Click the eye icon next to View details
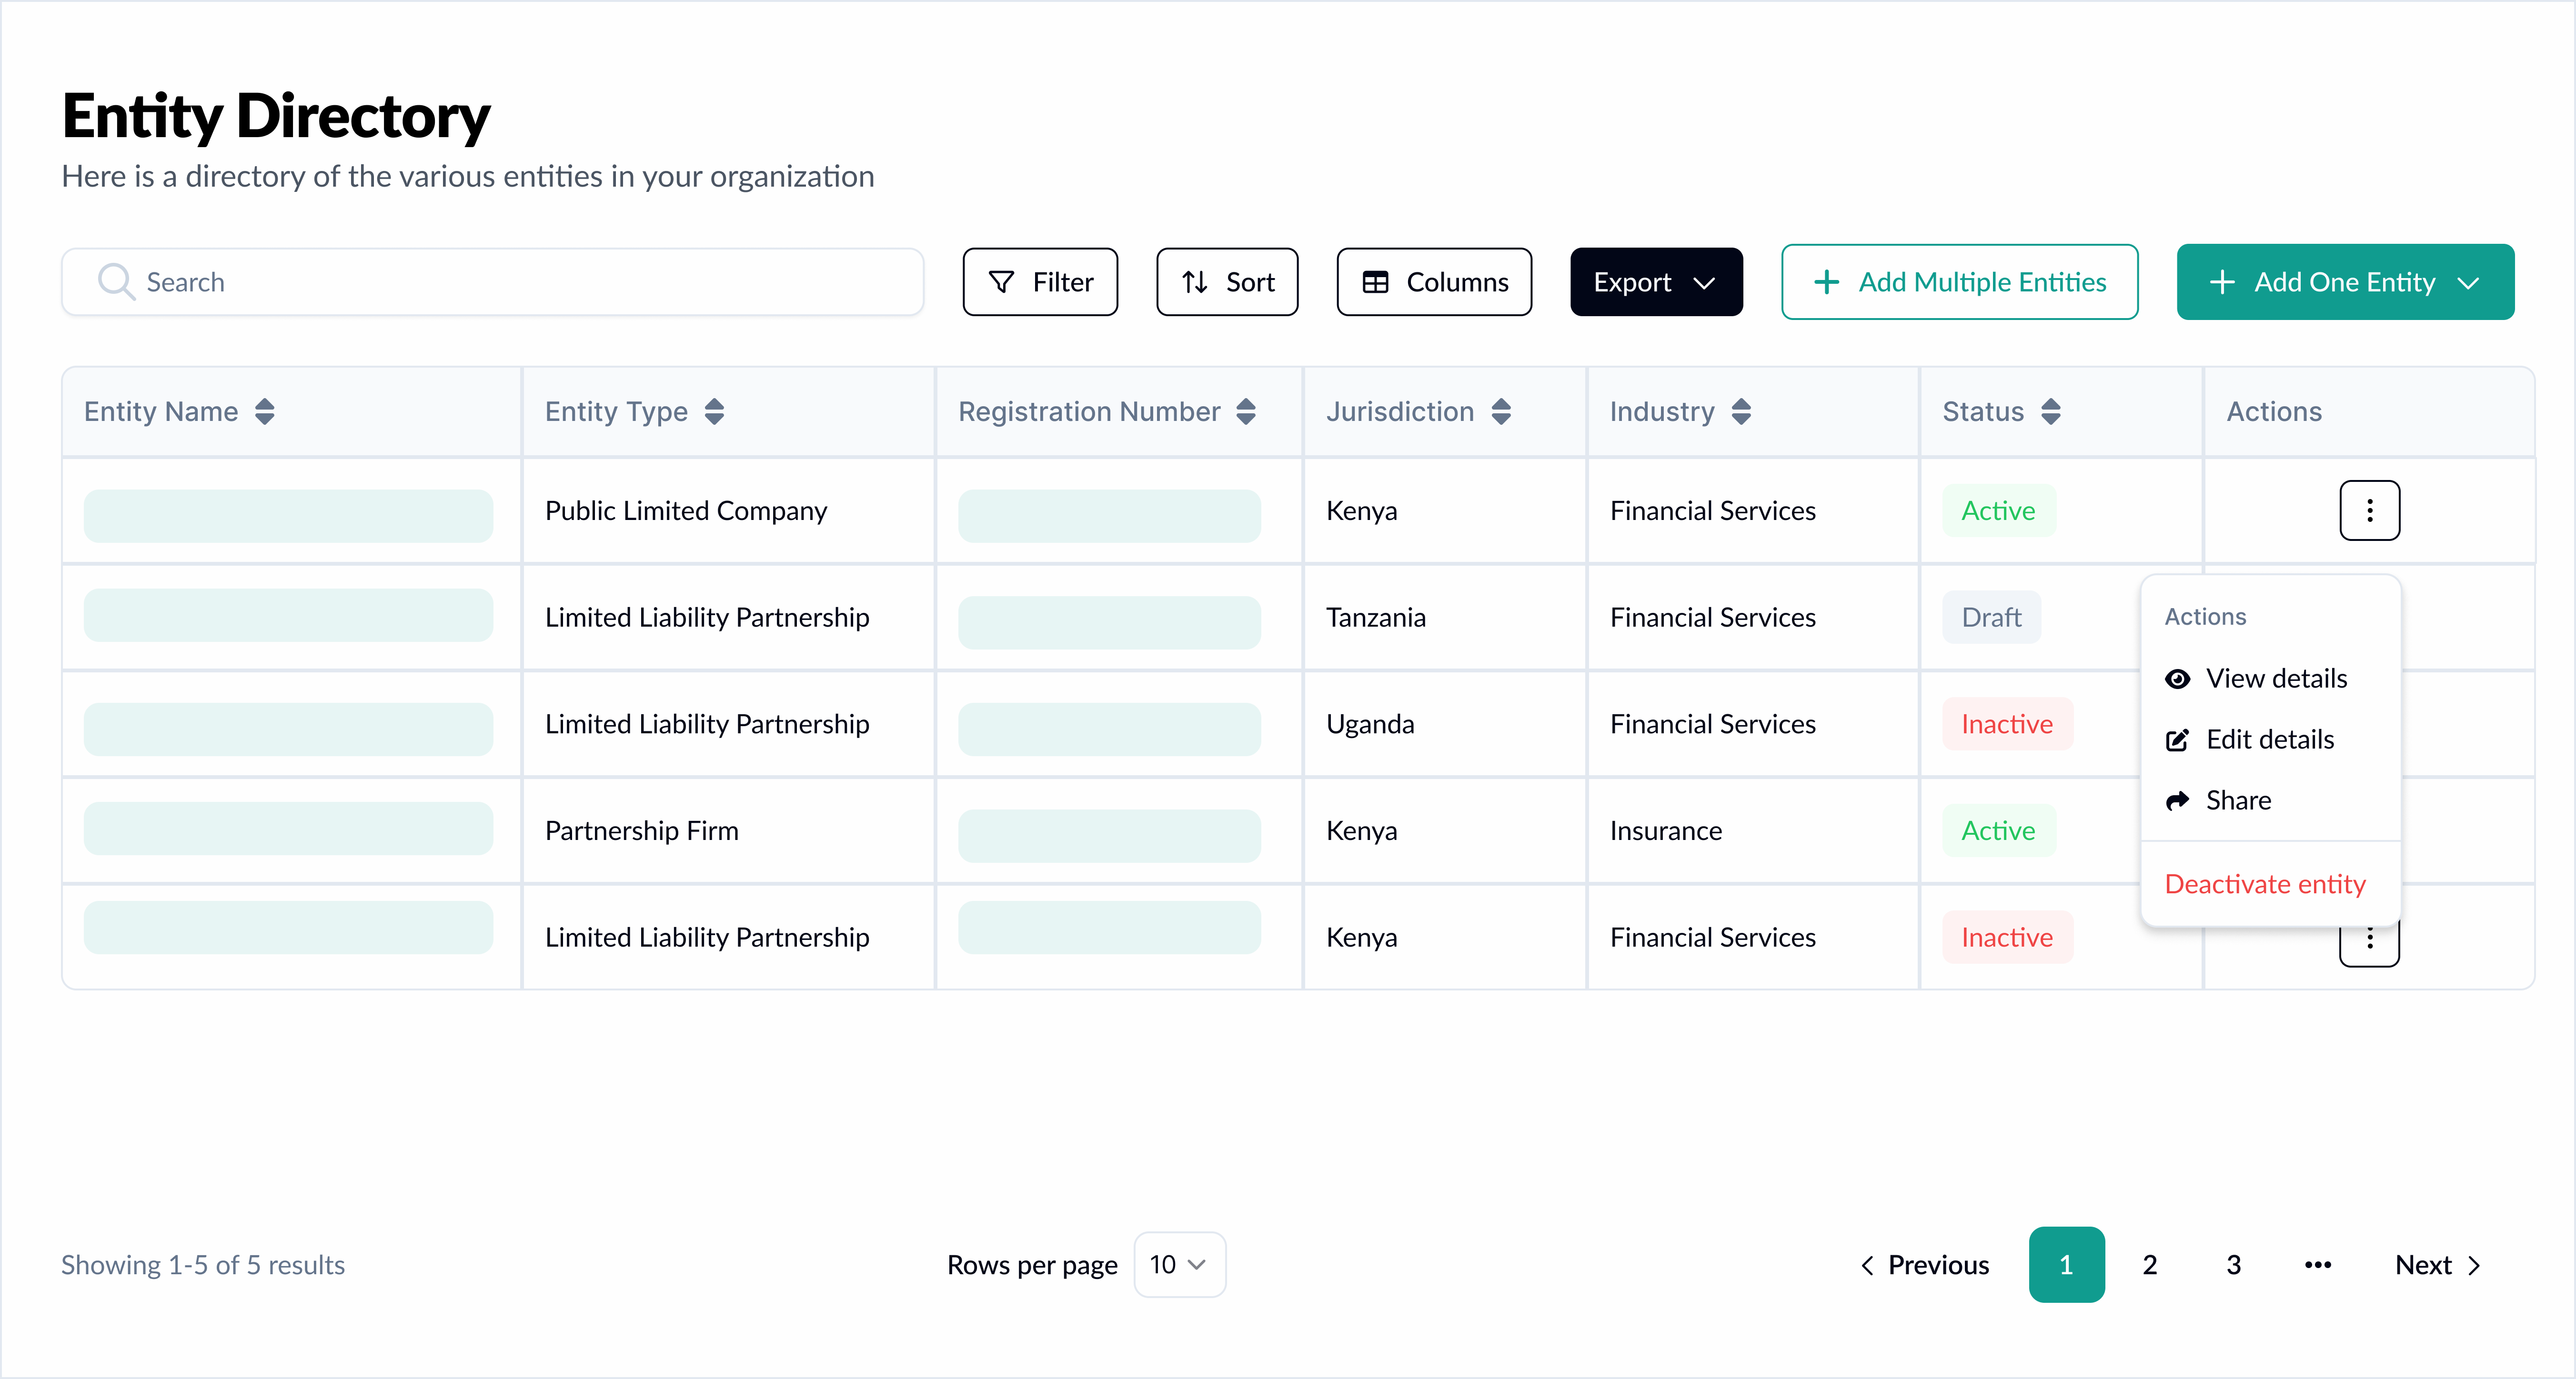 pos(2178,678)
